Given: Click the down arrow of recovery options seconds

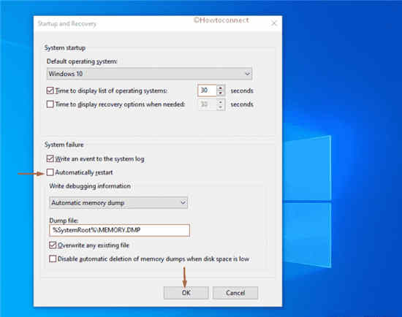Looking at the screenshot, I should click(x=221, y=107).
